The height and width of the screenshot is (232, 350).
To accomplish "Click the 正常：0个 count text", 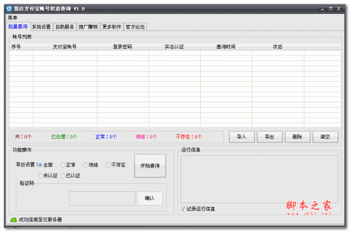I will (x=106, y=137).
